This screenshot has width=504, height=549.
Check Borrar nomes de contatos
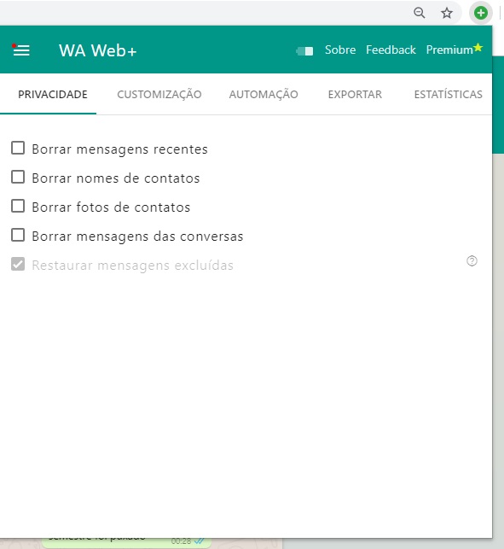click(x=18, y=177)
